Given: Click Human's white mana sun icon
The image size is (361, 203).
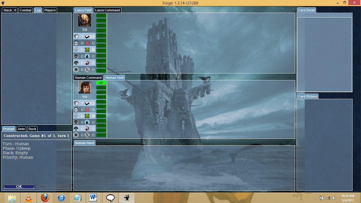Looking at the screenshot, I should [x=76, y=135].
